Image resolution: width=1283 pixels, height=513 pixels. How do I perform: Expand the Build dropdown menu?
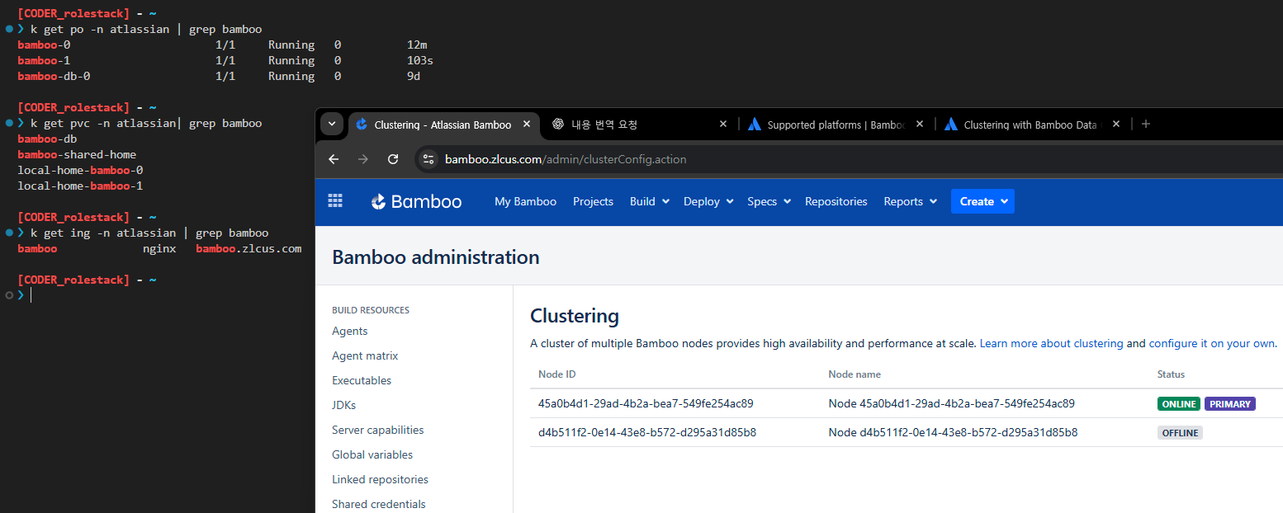pyautogui.click(x=649, y=201)
